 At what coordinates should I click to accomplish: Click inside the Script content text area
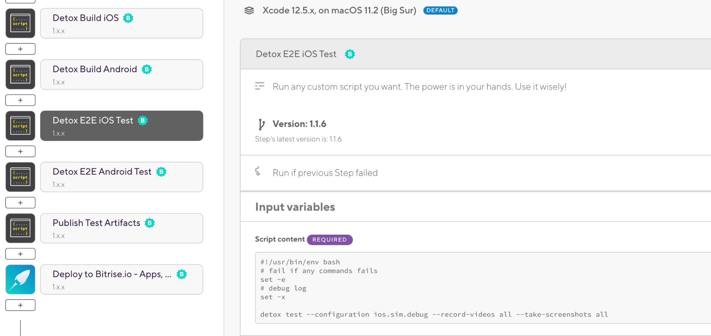click(x=483, y=288)
